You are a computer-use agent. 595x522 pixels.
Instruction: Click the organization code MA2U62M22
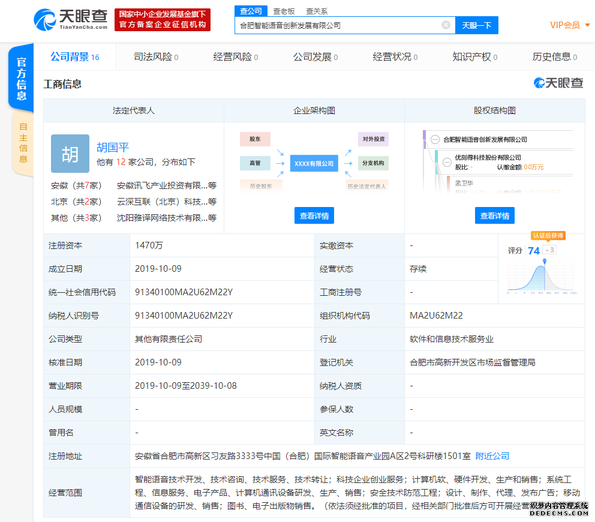pos(436,316)
